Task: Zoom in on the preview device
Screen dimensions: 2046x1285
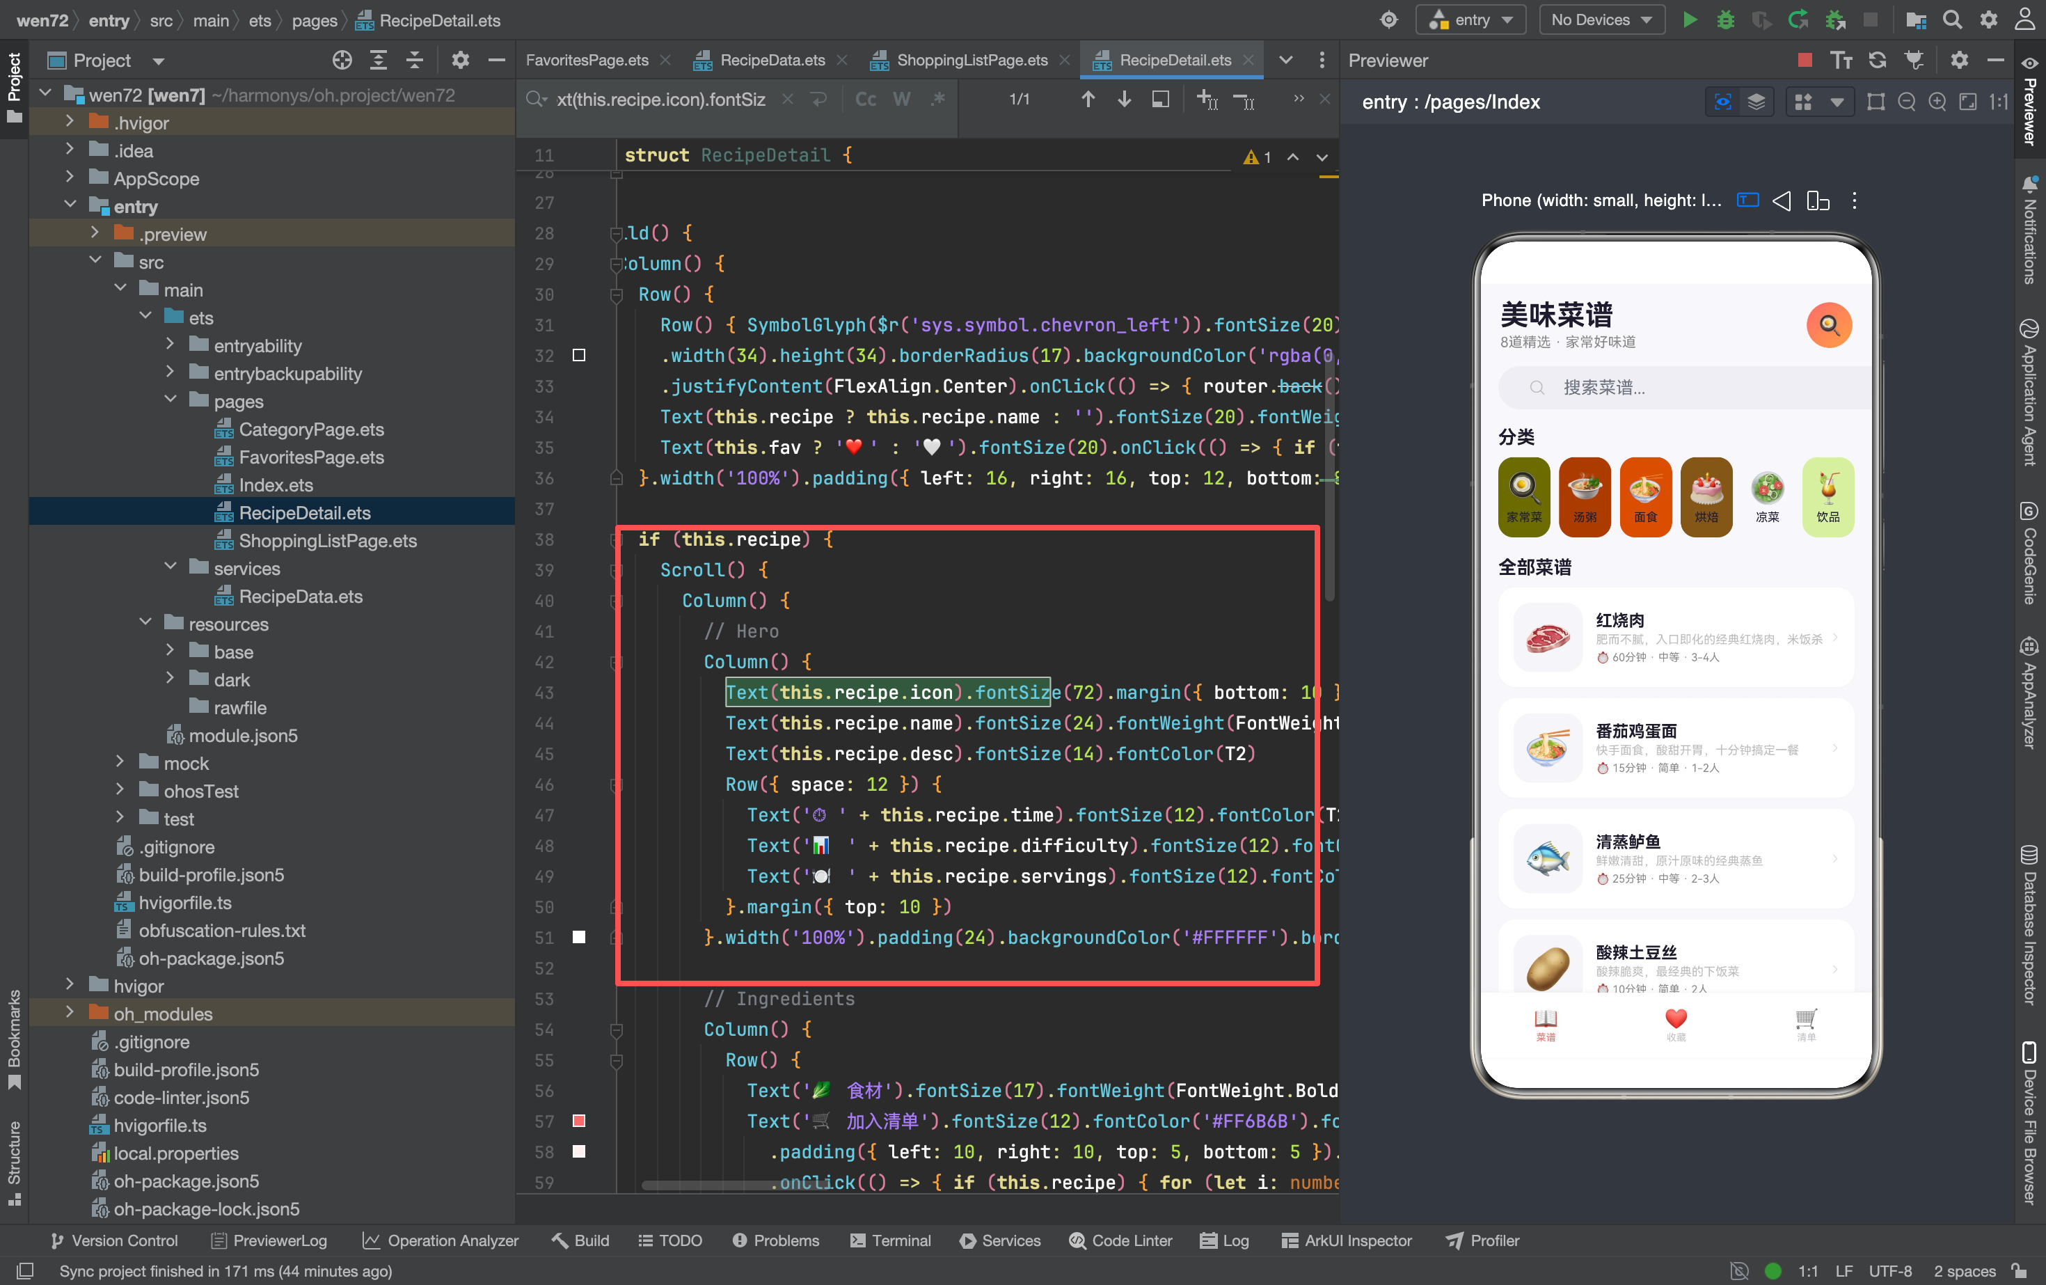Action: [1937, 102]
